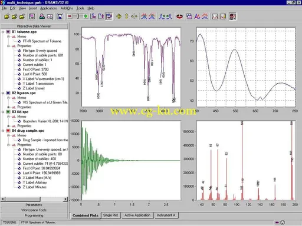Click the tree scrollbar right arrow
This screenshot has width=302, height=226.
[x=65, y=199]
